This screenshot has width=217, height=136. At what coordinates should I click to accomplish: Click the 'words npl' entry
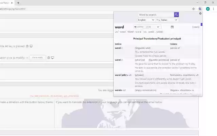click(x=120, y=90)
